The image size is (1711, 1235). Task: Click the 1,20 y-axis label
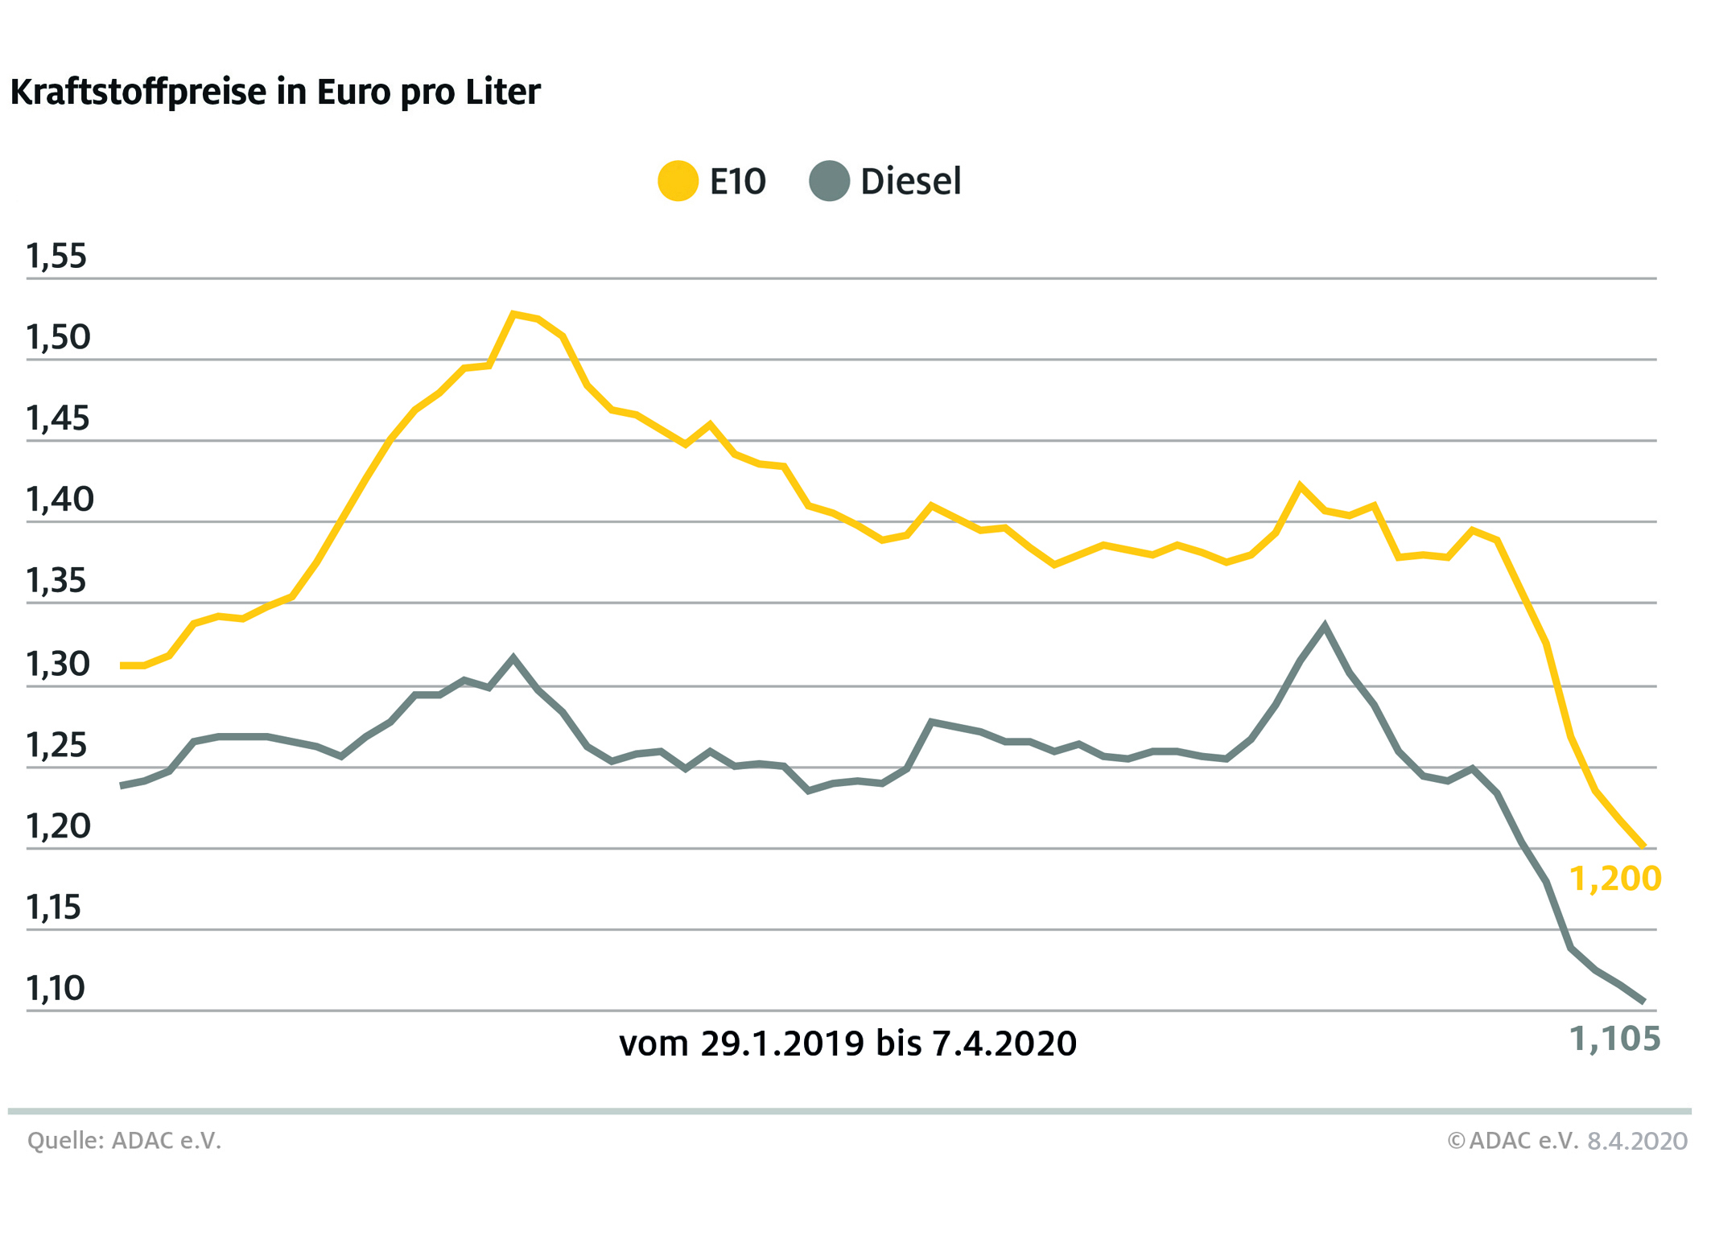pos(58,827)
